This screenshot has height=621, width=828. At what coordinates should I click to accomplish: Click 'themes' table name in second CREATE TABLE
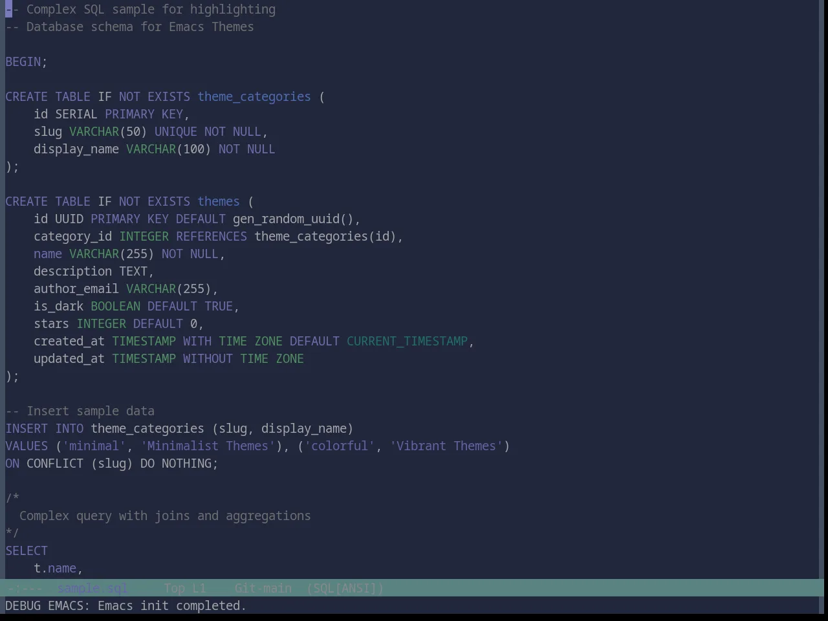(x=219, y=201)
